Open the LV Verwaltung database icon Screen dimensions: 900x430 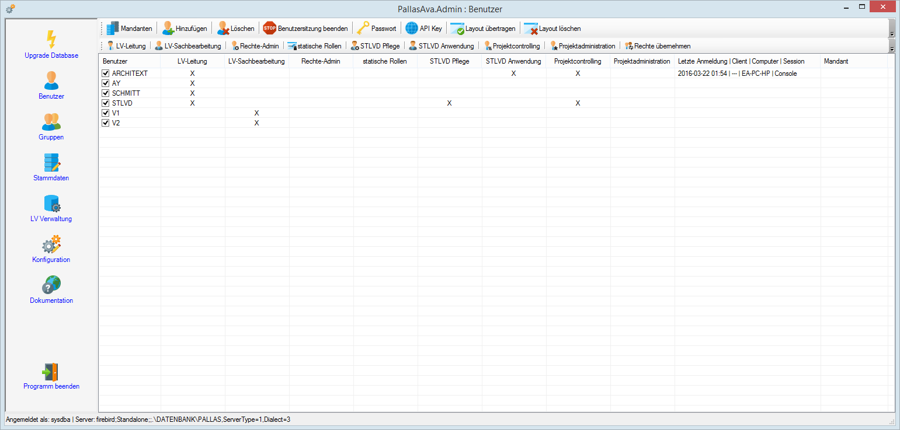point(51,203)
